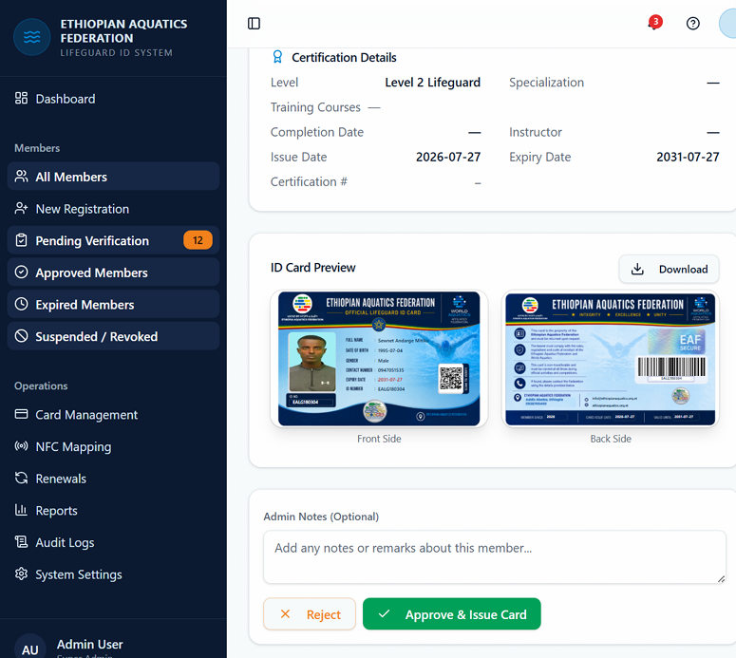Image resolution: width=736 pixels, height=658 pixels.
Task: Click the Approved Members check-circle icon
Action: point(21,273)
